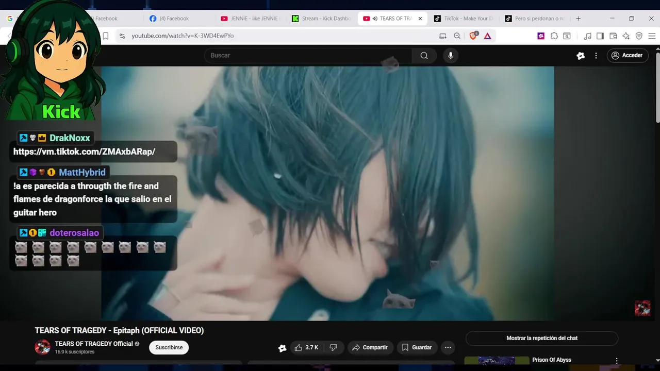Click the purple extension icon in the toolbar
The height and width of the screenshot is (371, 660).
coord(541,36)
